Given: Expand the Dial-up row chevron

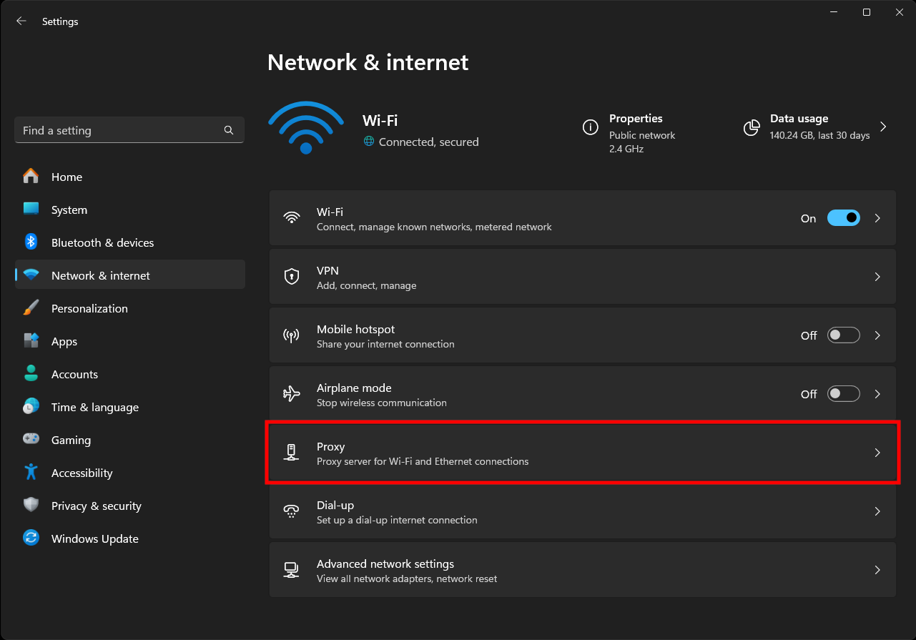Looking at the screenshot, I should click(x=877, y=511).
